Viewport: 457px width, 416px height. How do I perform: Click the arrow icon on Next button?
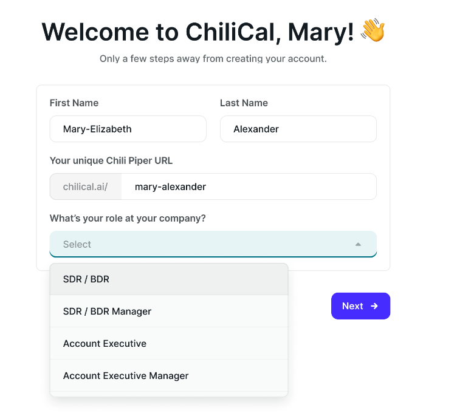coord(374,306)
